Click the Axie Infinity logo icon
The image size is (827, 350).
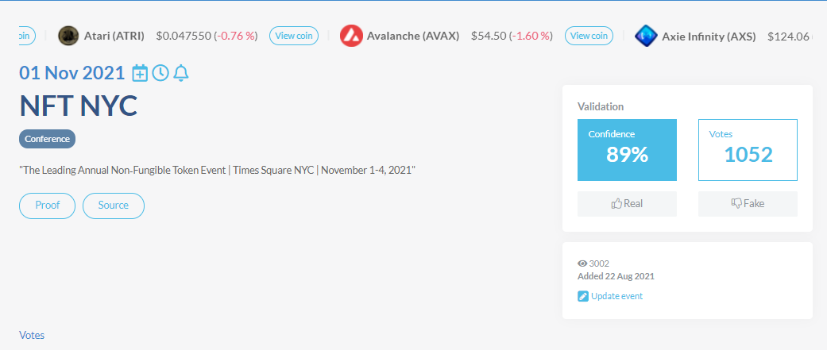[x=647, y=36]
